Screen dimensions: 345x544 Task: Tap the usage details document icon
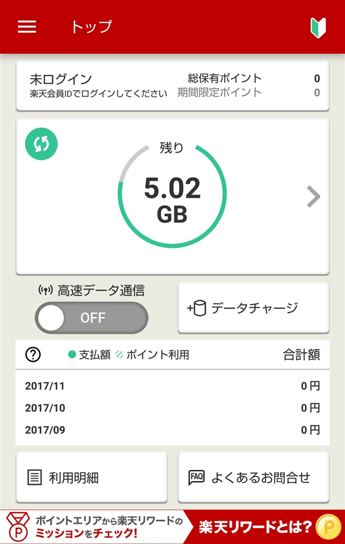pyautogui.click(x=35, y=478)
